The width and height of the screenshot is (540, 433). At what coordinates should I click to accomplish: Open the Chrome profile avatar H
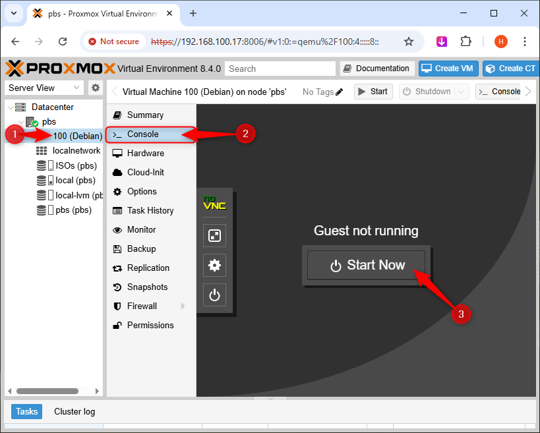pyautogui.click(x=500, y=42)
